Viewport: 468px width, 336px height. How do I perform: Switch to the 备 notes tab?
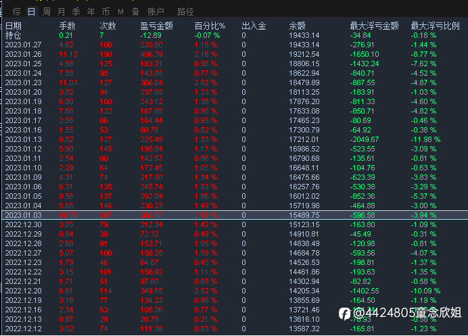pos(135,11)
